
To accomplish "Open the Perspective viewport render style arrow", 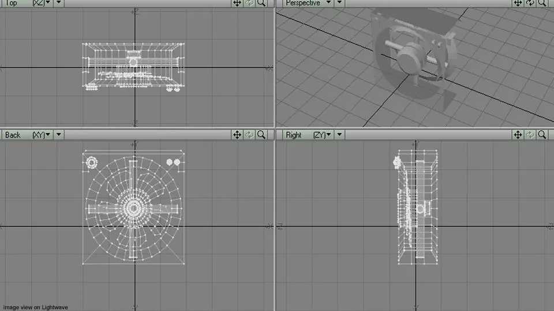I will [339, 3].
